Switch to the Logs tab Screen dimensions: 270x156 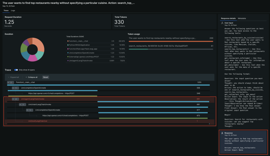(13, 10)
